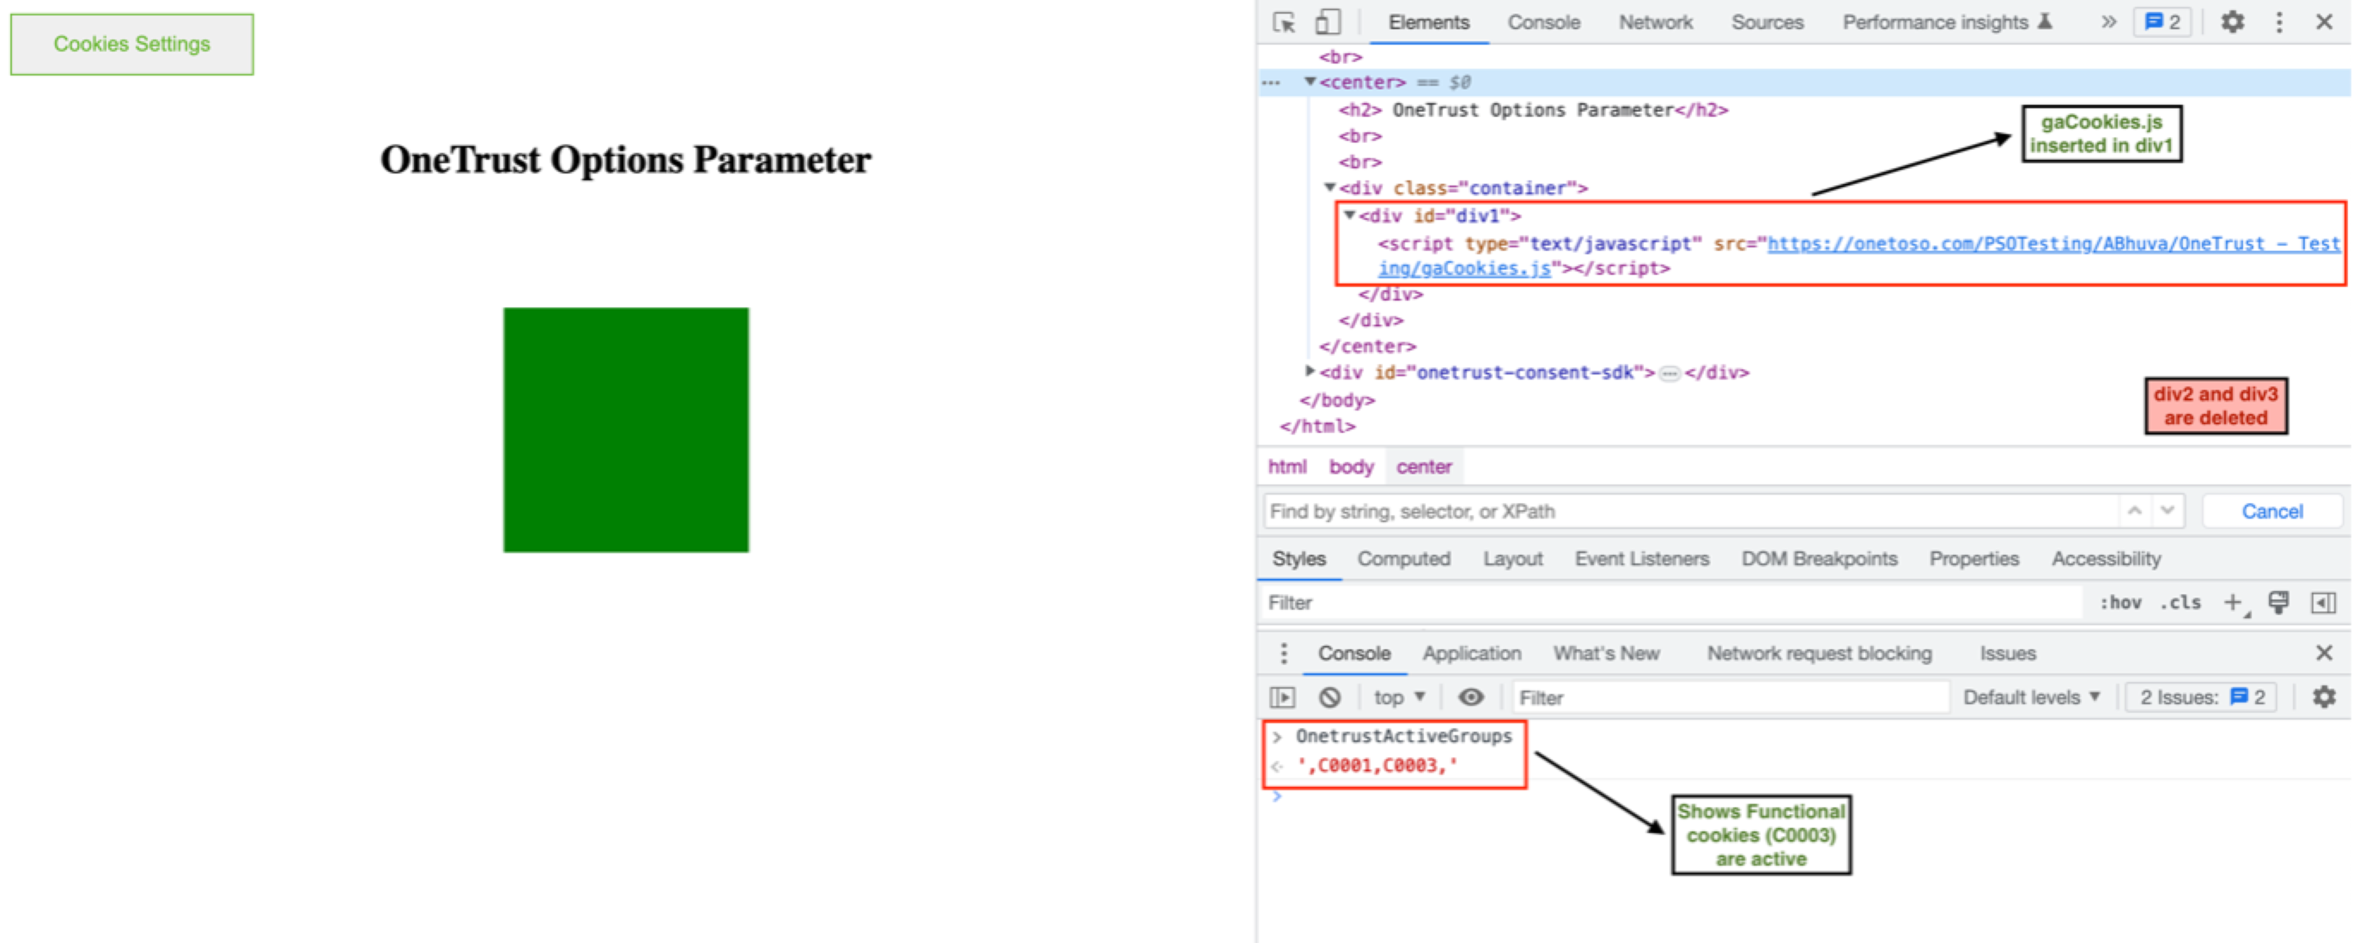The height and width of the screenshot is (943, 2353).
Task: Add new style rule plus icon
Action: pos(2232,602)
